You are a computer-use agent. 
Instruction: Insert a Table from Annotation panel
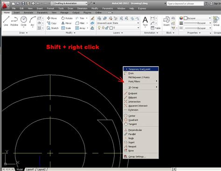point(156,28)
